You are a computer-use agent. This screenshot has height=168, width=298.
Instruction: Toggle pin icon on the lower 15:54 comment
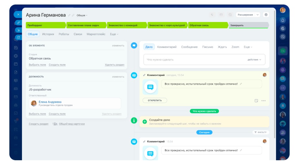click(x=144, y=142)
